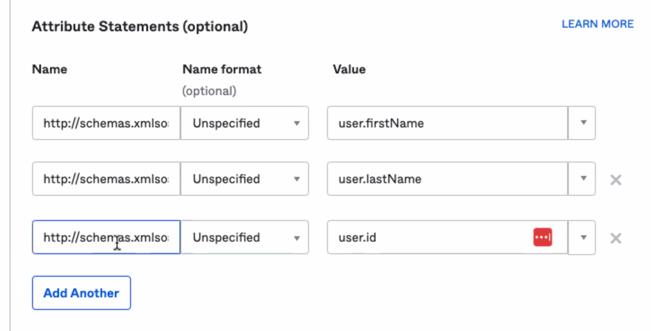The height and width of the screenshot is (331, 651).
Task: Focus the third row Name field
Action: 106,238
